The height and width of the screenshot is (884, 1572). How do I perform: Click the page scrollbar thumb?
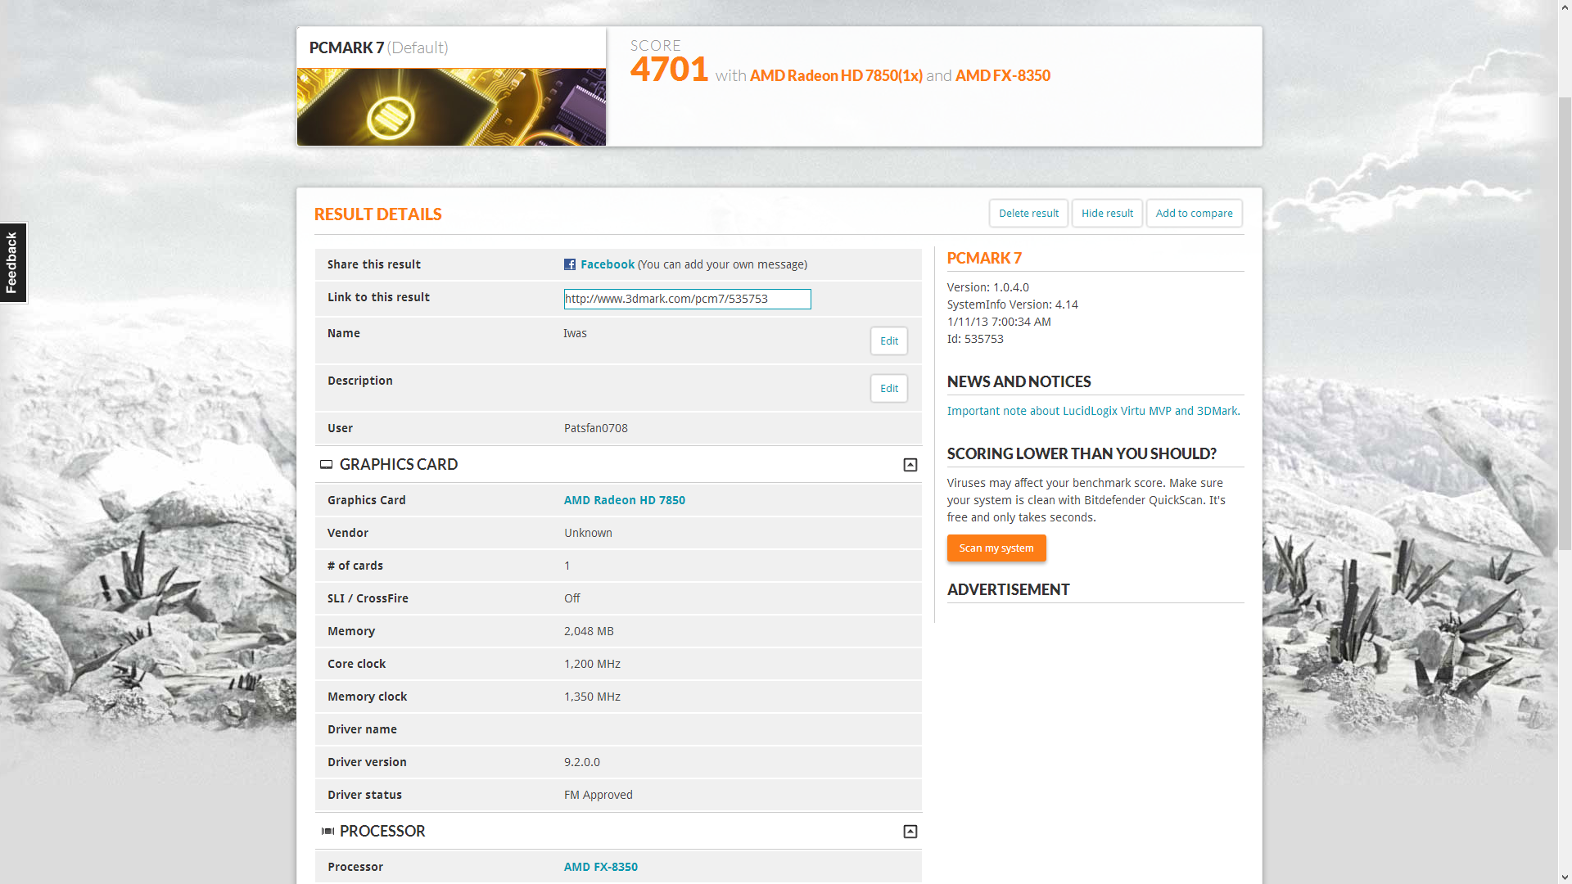(1565, 323)
